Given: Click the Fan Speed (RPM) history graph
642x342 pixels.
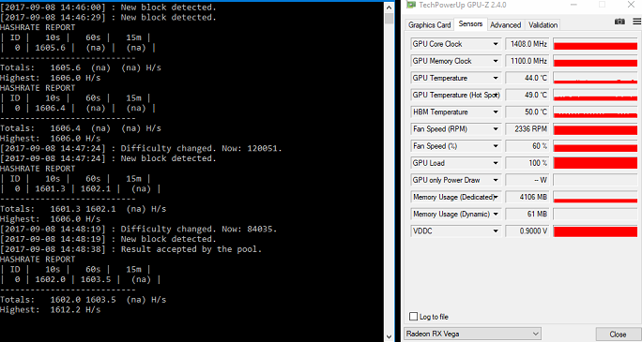Looking at the screenshot, I should [595, 129].
